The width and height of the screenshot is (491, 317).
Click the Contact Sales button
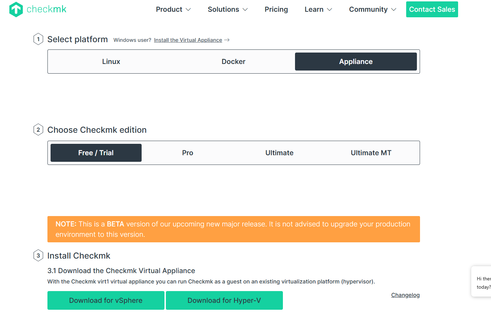click(x=432, y=9)
